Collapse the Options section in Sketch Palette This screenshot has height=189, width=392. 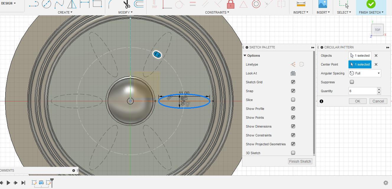coord(245,55)
